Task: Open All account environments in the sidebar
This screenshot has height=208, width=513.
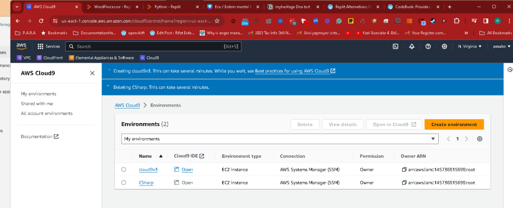Action: click(x=47, y=114)
